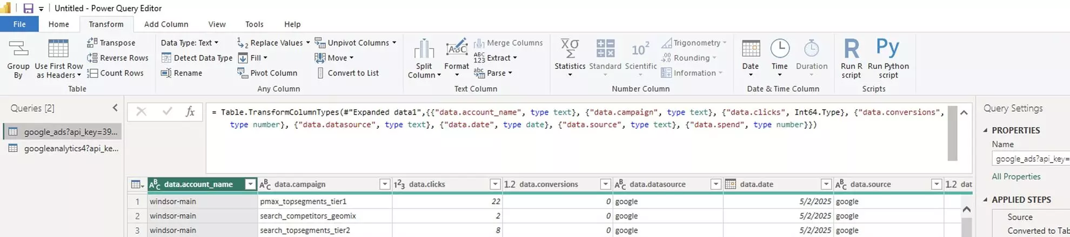This screenshot has height=237, width=1070.
Task: Click Pivot Column
Action: coord(267,73)
